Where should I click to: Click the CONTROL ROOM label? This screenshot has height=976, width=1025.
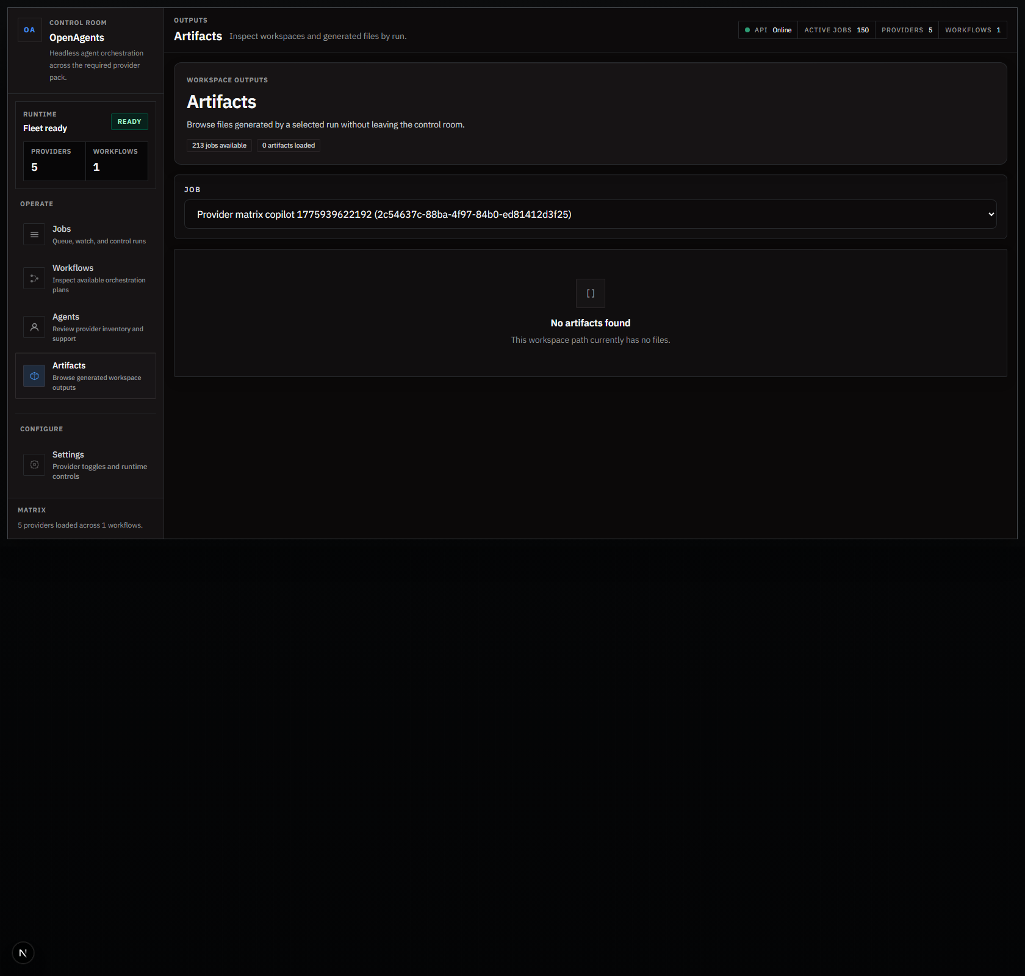(x=78, y=23)
